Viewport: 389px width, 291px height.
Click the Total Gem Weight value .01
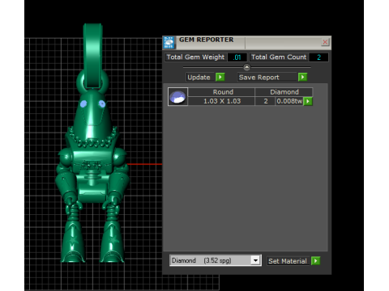coord(237,57)
